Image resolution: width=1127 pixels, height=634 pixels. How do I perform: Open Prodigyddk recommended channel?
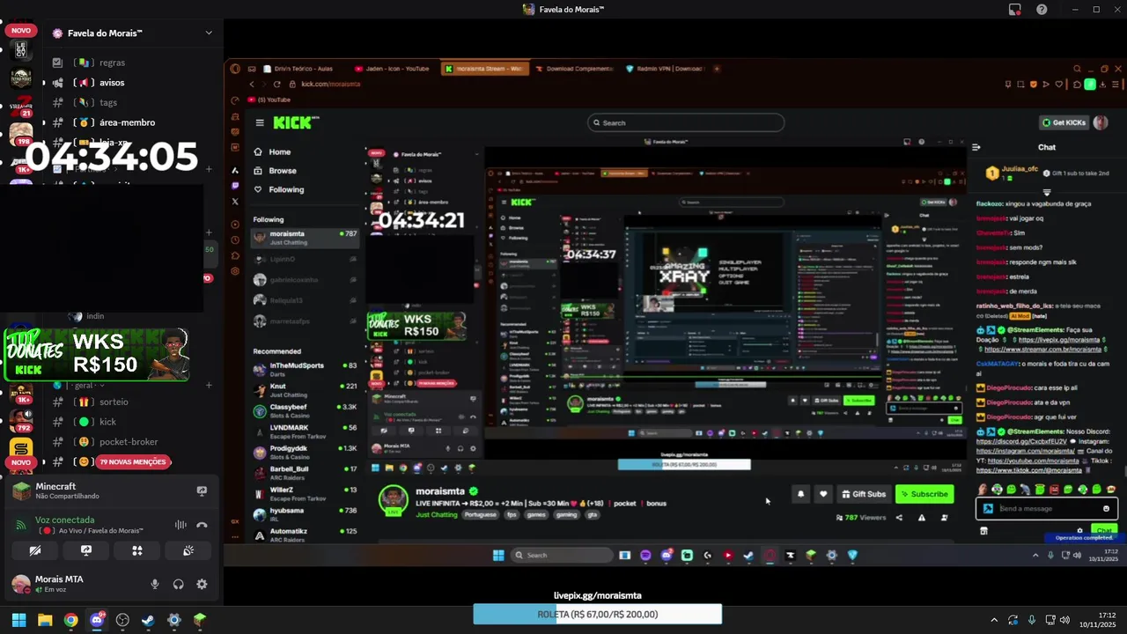click(x=305, y=453)
